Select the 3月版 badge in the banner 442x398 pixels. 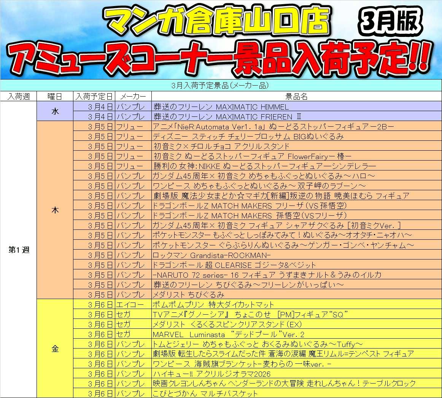coord(391,21)
